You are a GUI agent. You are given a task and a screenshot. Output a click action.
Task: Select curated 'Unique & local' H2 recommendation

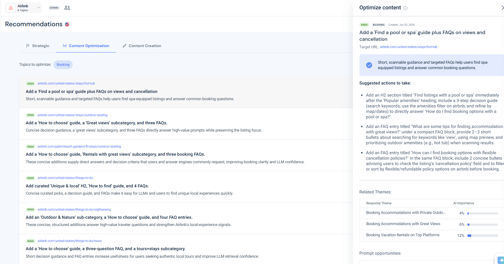(x=87, y=186)
